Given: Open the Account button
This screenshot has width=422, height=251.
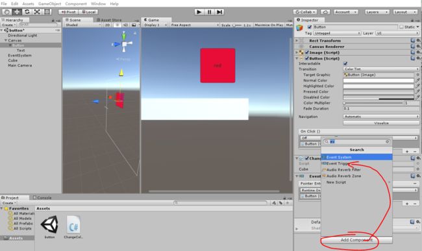Looking at the screenshot, I should pos(346,12).
